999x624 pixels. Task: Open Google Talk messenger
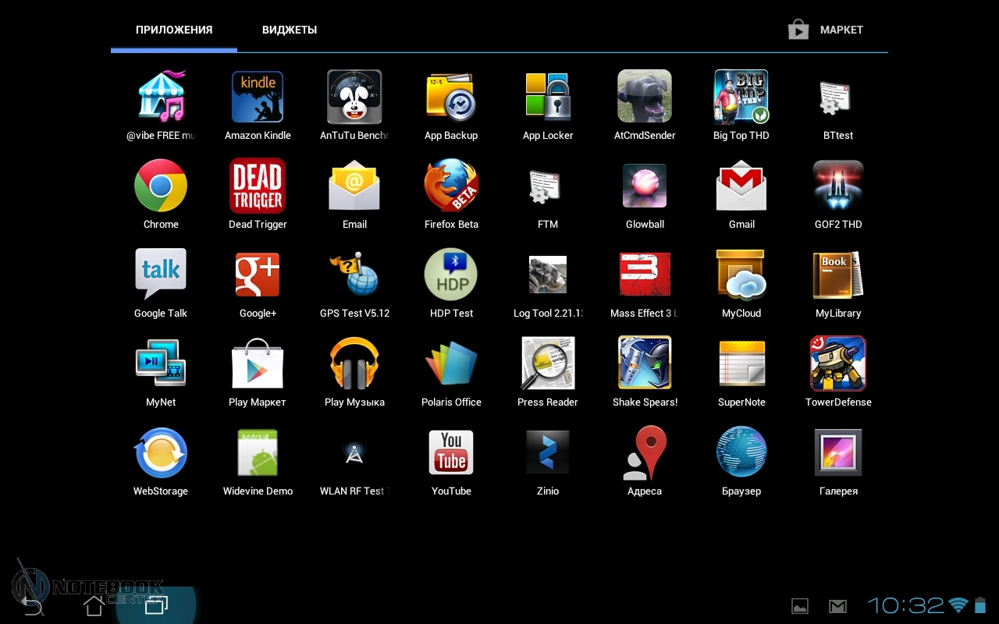point(161,275)
